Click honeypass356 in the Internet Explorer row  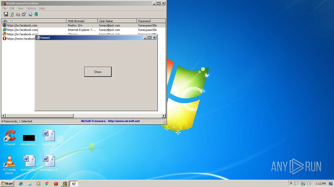pos(147,30)
